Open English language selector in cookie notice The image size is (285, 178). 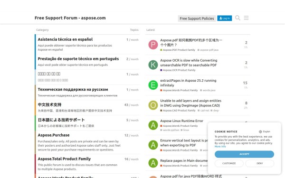265,131
